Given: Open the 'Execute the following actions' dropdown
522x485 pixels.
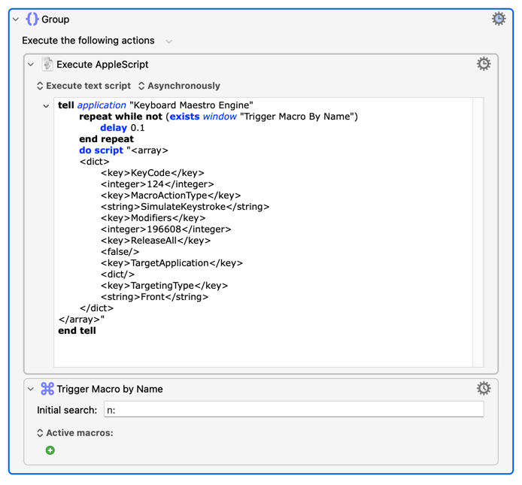Looking at the screenshot, I should pyautogui.click(x=169, y=41).
